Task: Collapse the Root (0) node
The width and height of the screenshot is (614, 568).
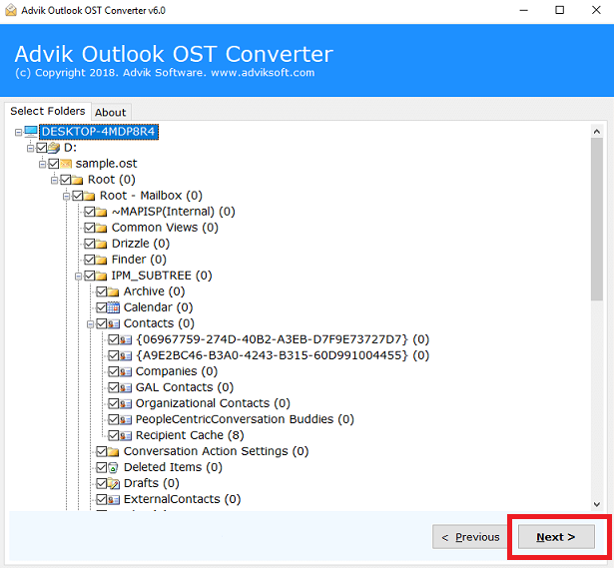Action: coord(54,181)
